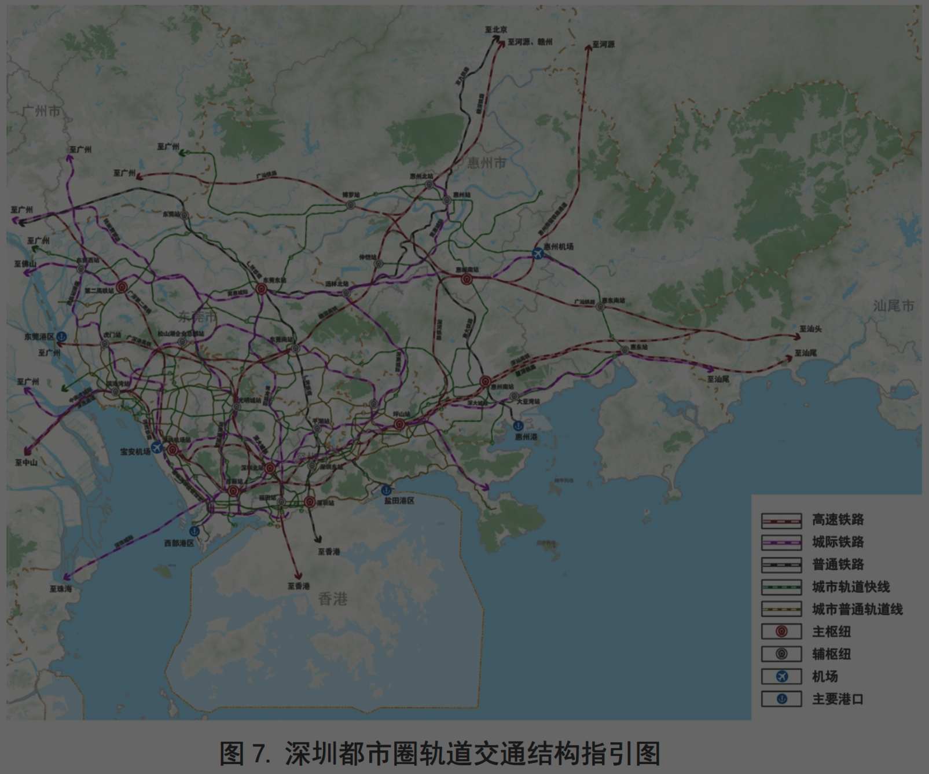929x774 pixels.
Task: Click the 深圳北站 main hub marker
Action: [x=270, y=468]
